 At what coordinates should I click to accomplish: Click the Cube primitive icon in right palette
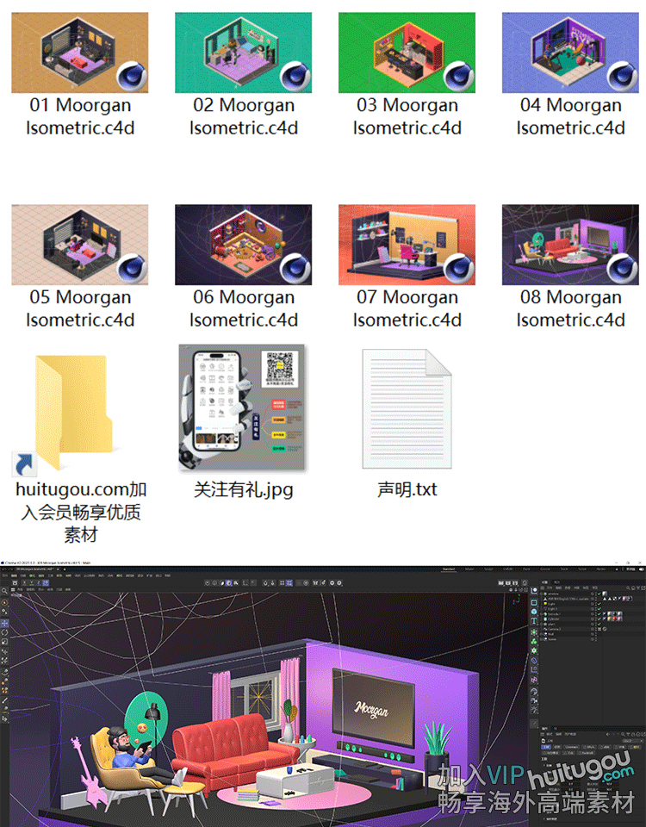click(x=534, y=601)
